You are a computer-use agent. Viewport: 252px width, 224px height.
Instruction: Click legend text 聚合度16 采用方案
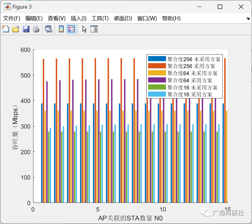click(x=190, y=95)
